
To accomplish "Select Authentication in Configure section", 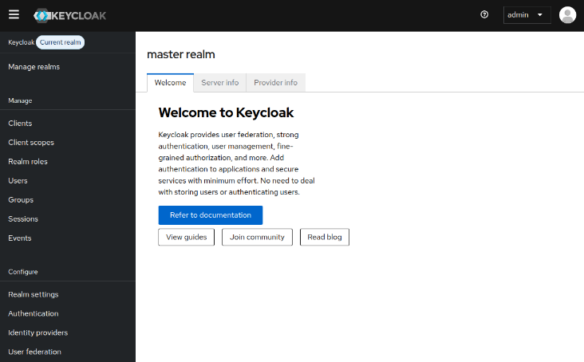I will pos(33,313).
